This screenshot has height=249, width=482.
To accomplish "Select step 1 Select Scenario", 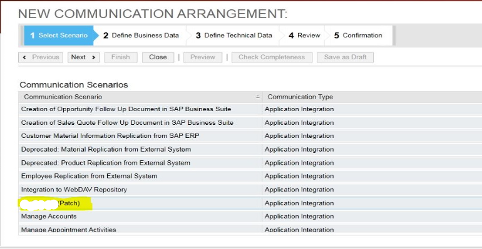I will (x=59, y=36).
